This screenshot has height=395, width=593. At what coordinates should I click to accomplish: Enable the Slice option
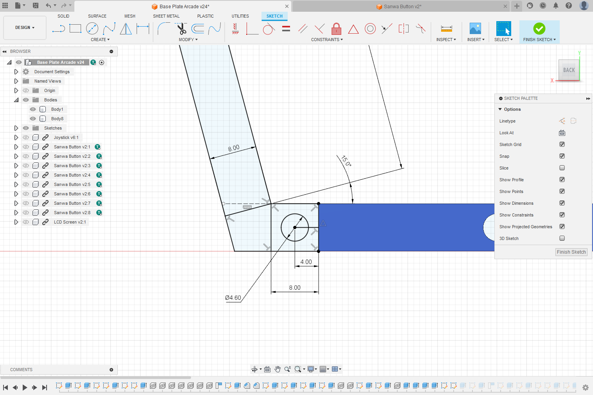point(562,168)
